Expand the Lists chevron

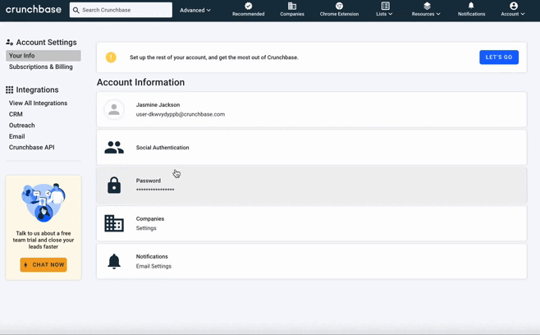(390, 14)
